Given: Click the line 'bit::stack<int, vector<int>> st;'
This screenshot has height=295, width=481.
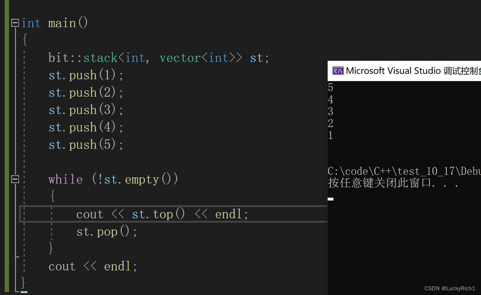Looking at the screenshot, I should 159,58.
